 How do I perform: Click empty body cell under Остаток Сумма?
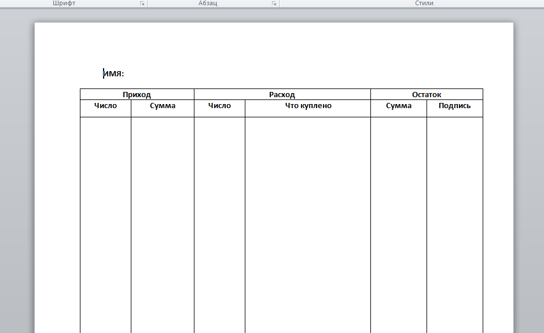[399, 220]
